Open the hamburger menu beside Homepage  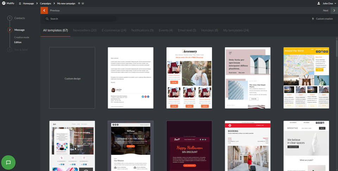click(x=20, y=4)
